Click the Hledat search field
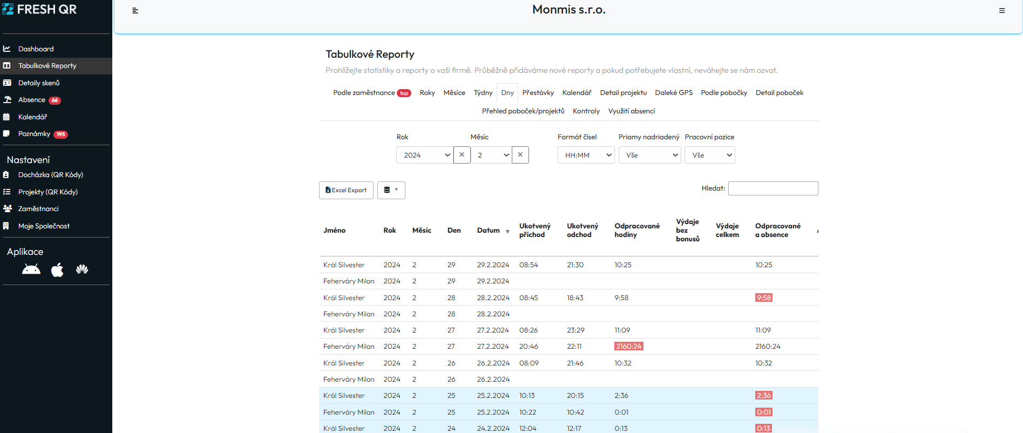Viewport: 1023px width, 433px height. pyautogui.click(x=773, y=188)
